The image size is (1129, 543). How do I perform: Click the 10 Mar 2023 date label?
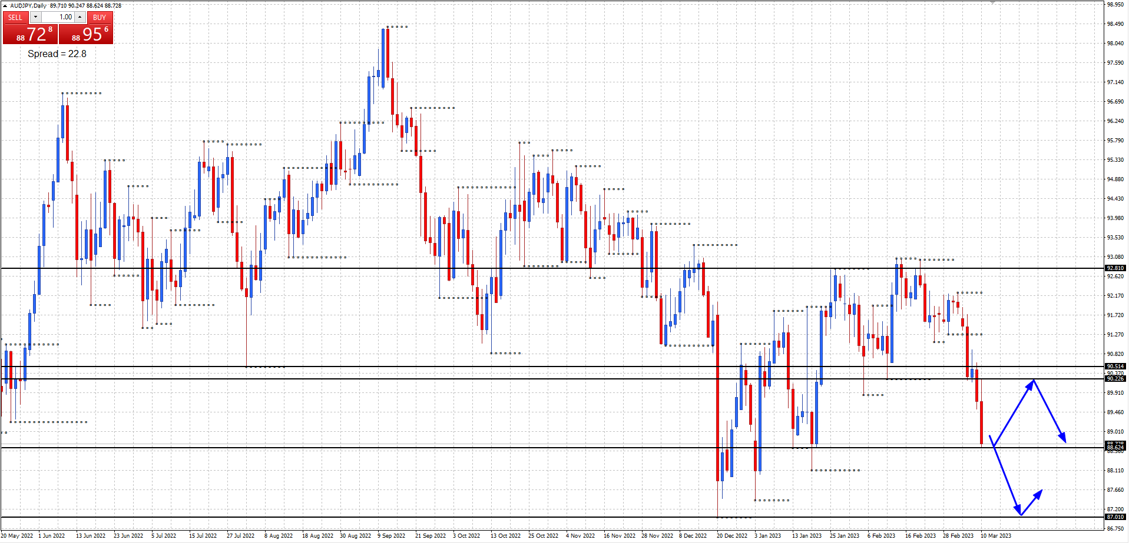[x=995, y=536]
